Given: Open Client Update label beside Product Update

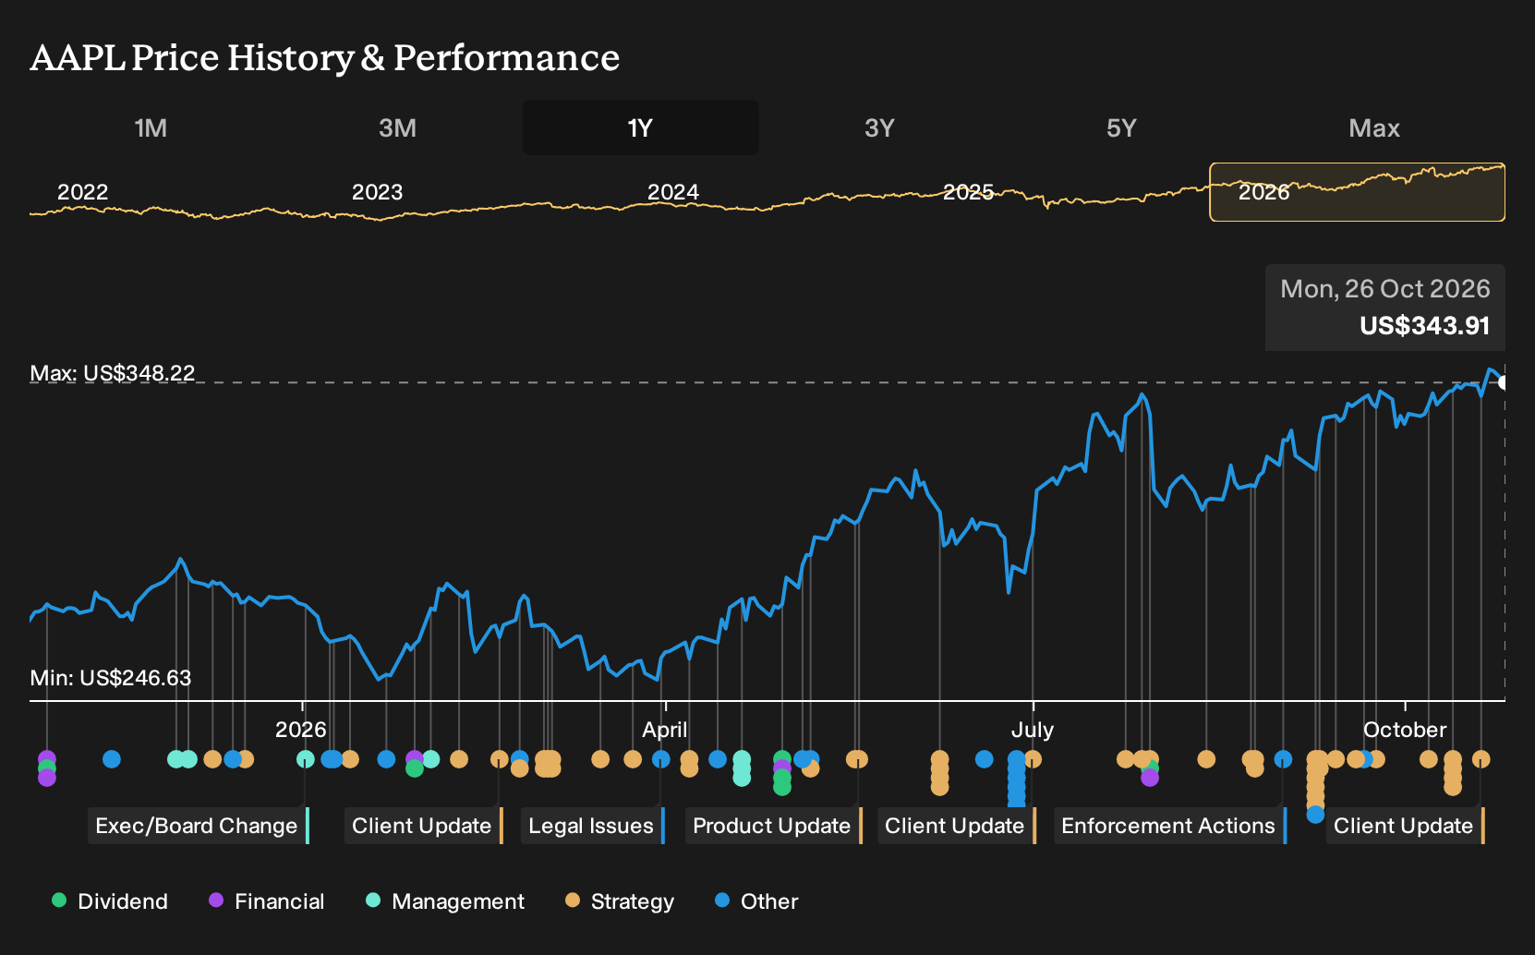Looking at the screenshot, I should [x=957, y=826].
